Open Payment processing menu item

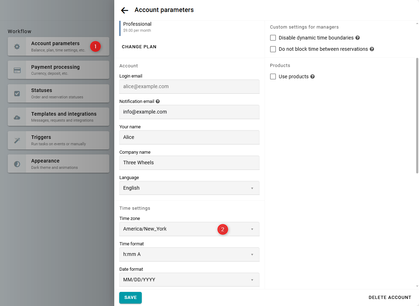(x=58, y=70)
